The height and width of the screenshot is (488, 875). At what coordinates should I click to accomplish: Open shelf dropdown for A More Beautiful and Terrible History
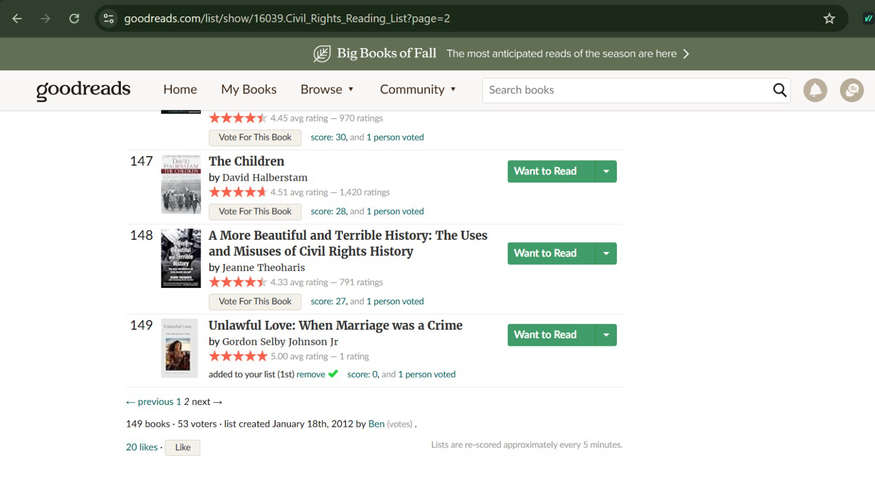pyautogui.click(x=606, y=254)
